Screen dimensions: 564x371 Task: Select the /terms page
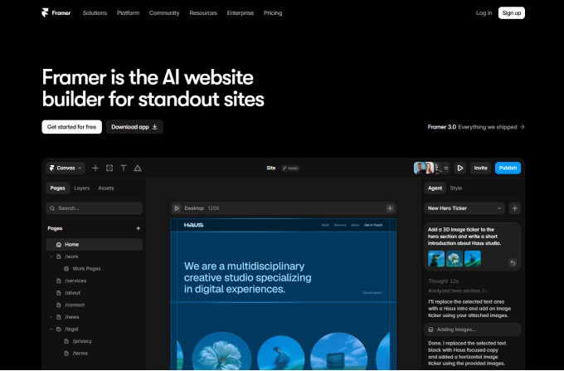[x=95, y=354]
